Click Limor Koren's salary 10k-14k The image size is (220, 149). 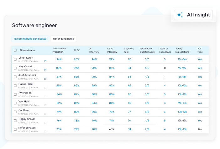click(x=182, y=59)
